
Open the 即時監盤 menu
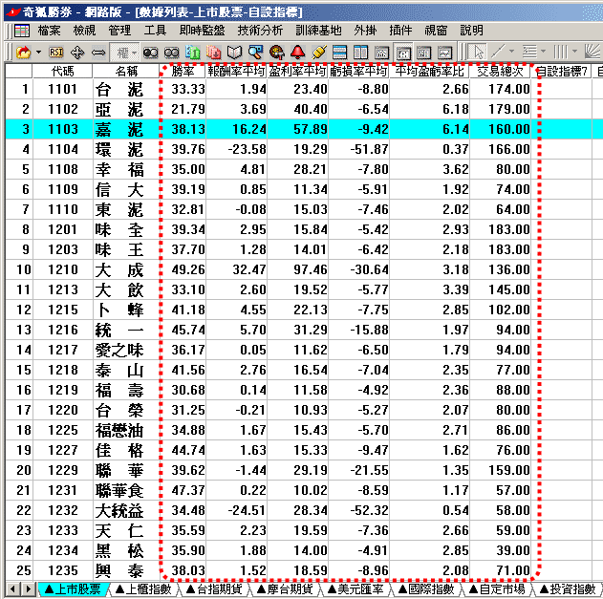(202, 31)
